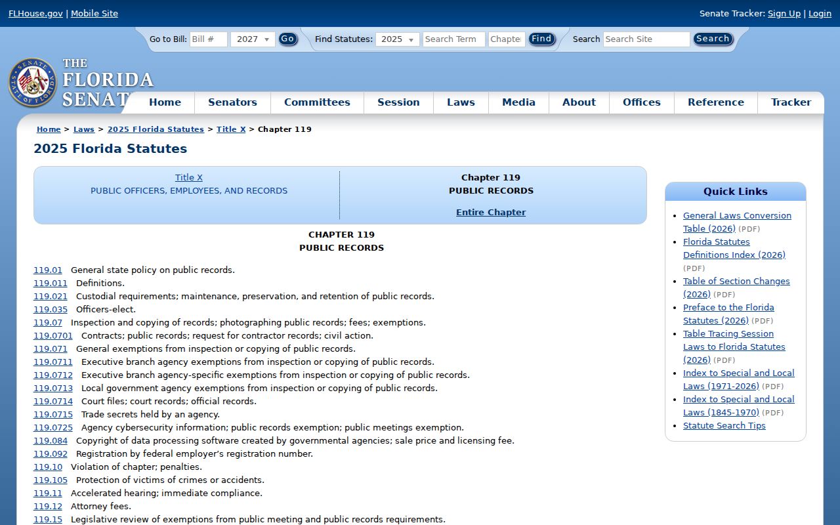This screenshot has height=525, width=840.
Task: Open General Laws Conversion Table (2026) link
Action: [x=737, y=222]
